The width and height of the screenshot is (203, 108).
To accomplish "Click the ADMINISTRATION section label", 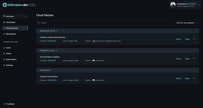I will (x=10, y=42).
